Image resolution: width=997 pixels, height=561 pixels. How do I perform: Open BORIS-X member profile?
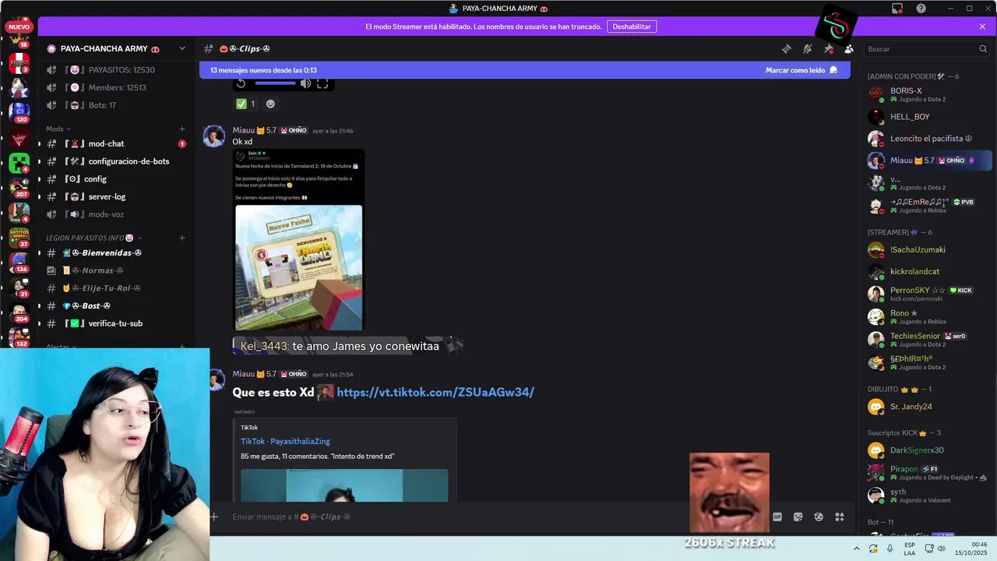(x=928, y=95)
